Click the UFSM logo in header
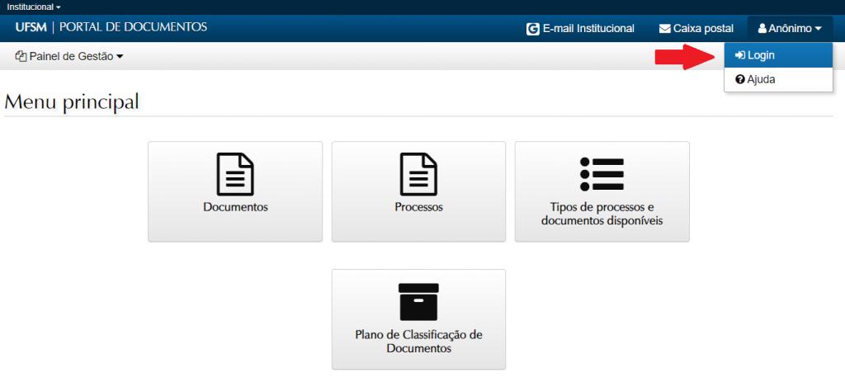 tap(31, 27)
